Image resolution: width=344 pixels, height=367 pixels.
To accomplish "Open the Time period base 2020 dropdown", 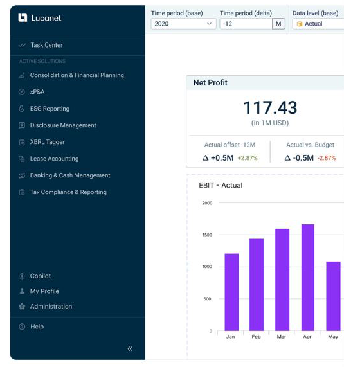I will (x=183, y=24).
